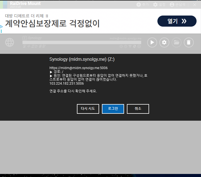Click the 다시 시도 (Retry) button
The image size is (201, 177).
click(88, 109)
